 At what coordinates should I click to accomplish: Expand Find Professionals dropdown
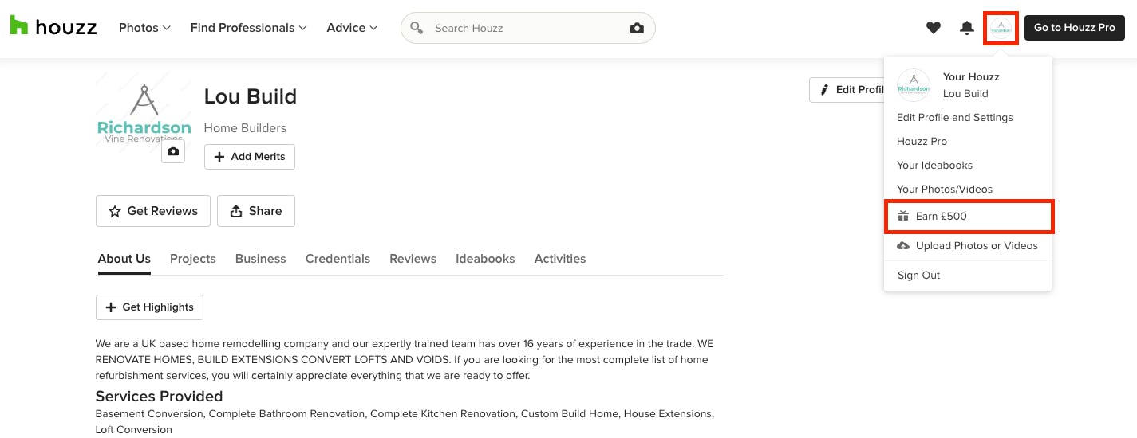click(x=248, y=28)
